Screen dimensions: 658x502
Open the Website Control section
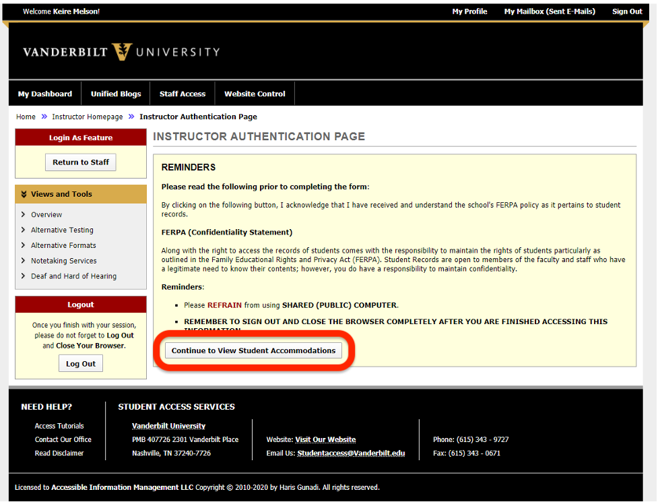(x=254, y=93)
